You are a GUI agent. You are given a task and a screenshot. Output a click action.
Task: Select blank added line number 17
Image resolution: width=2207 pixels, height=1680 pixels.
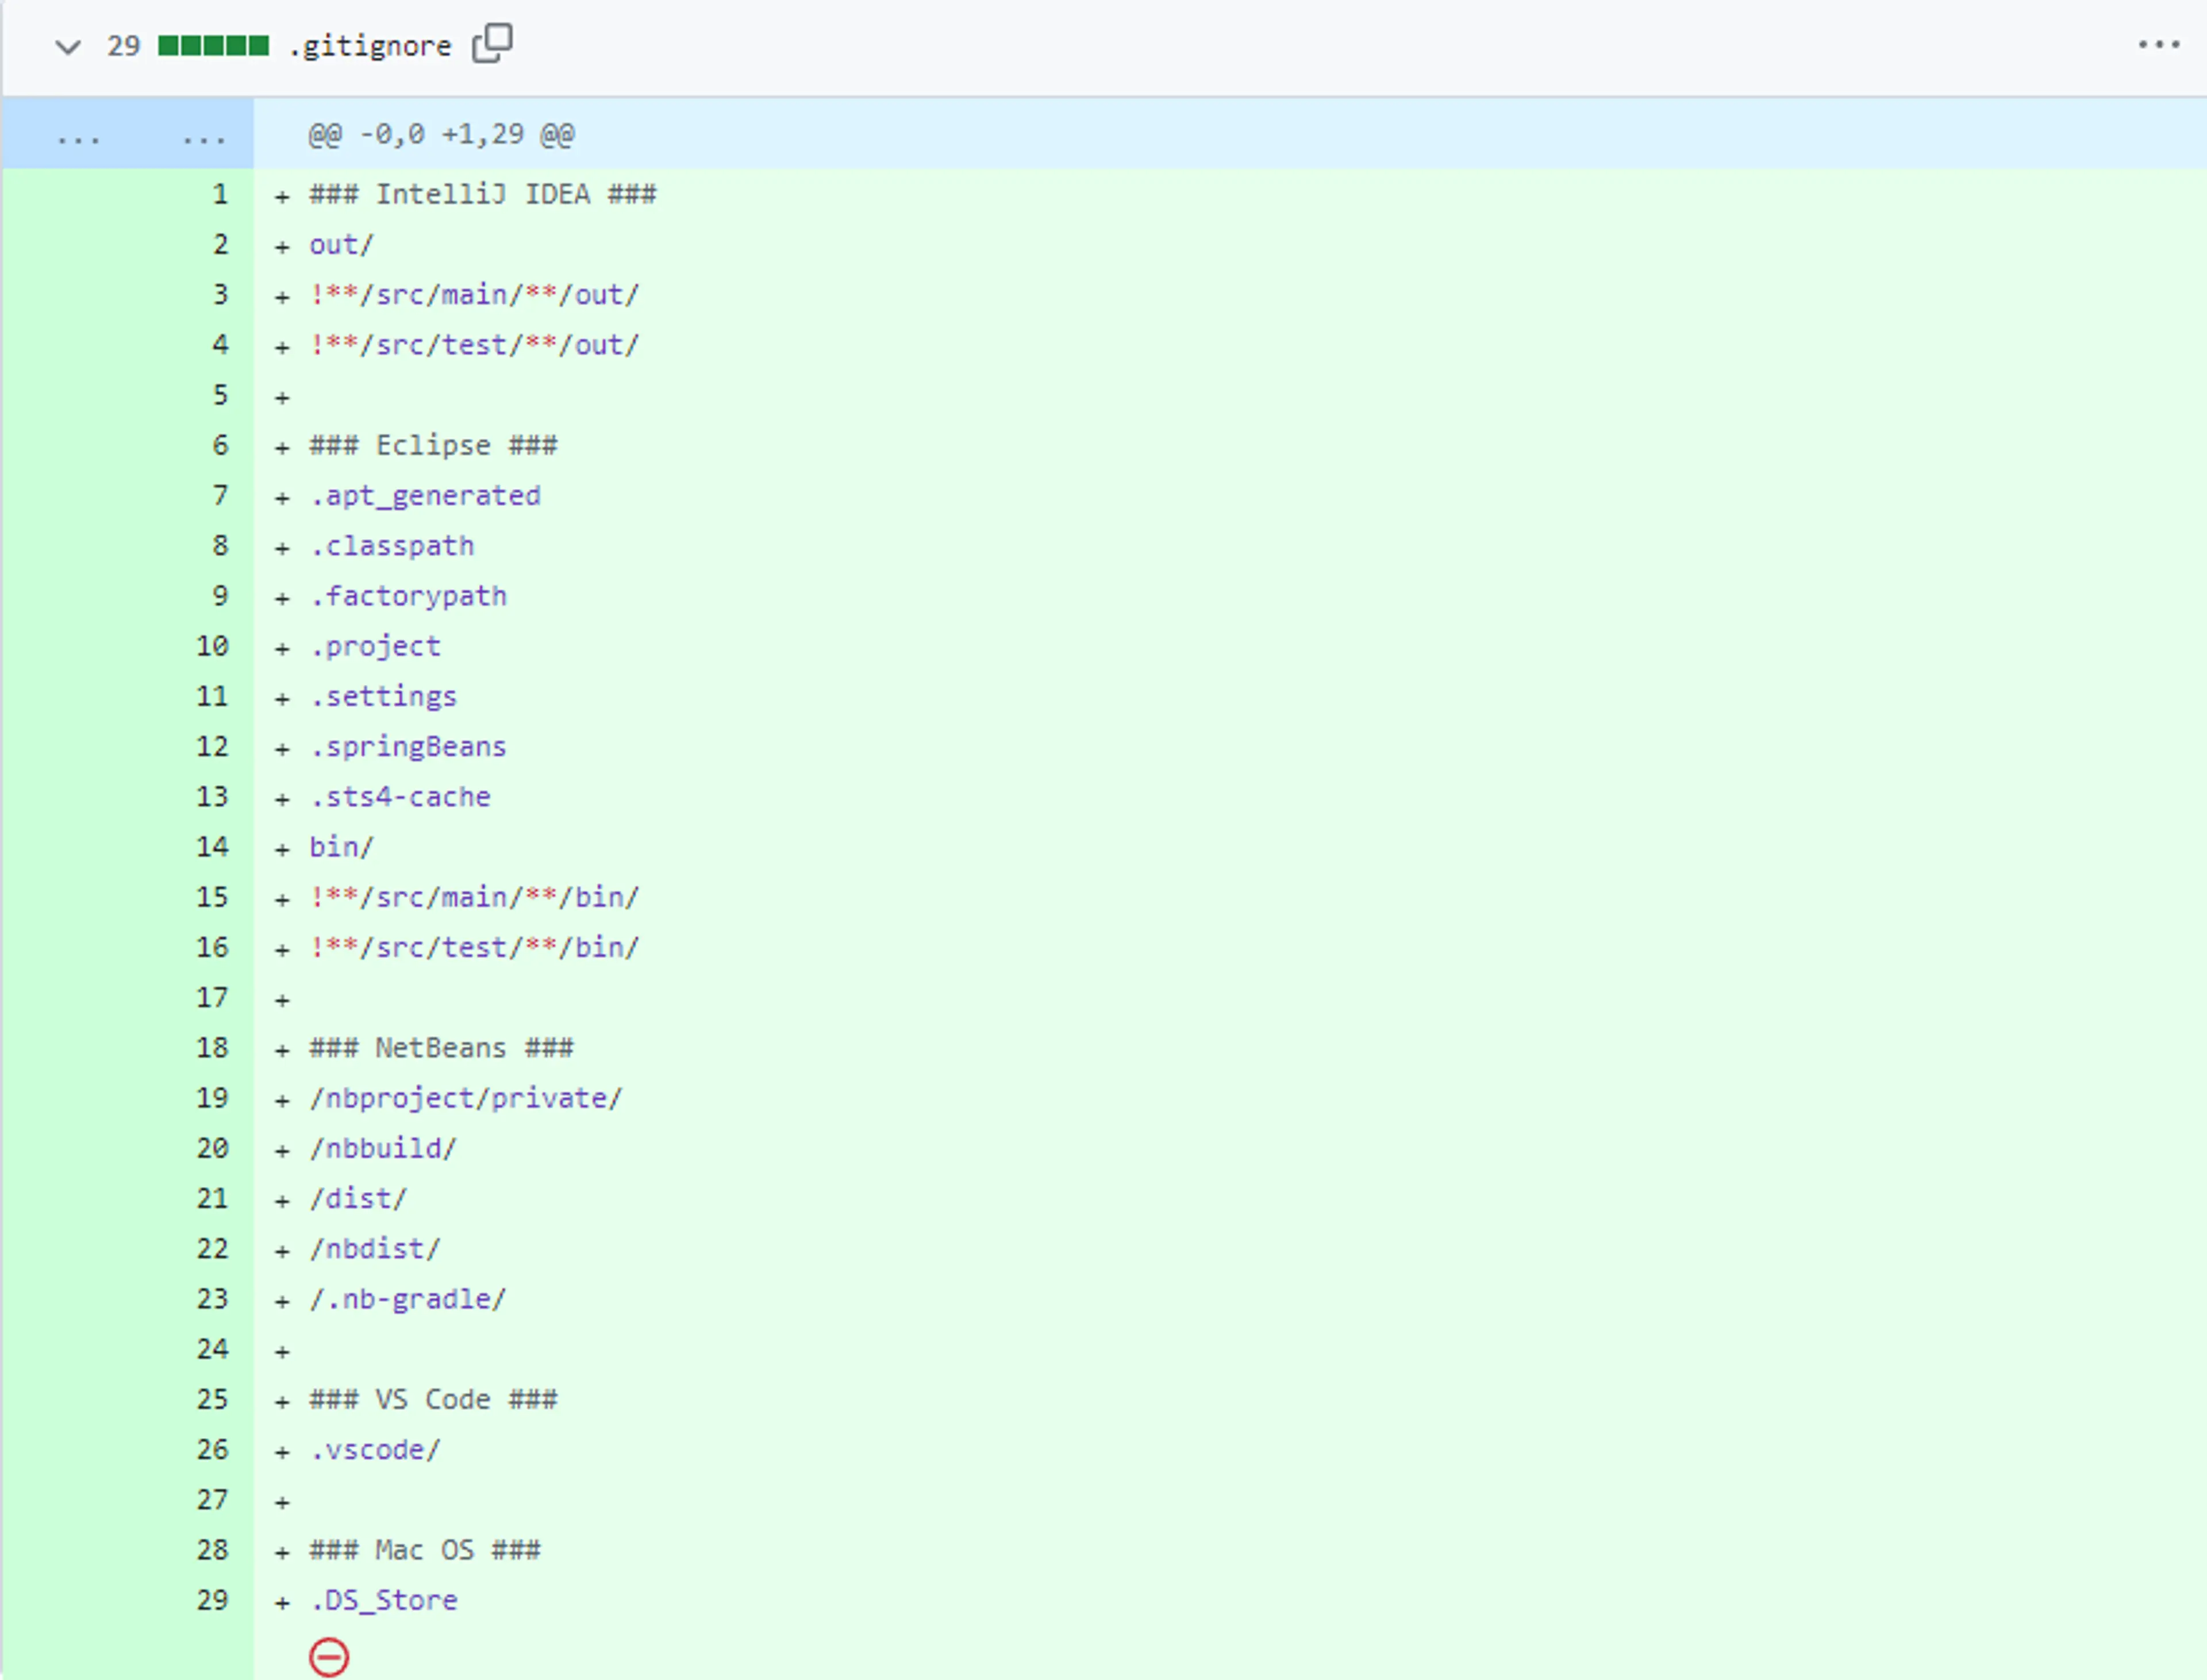click(212, 997)
